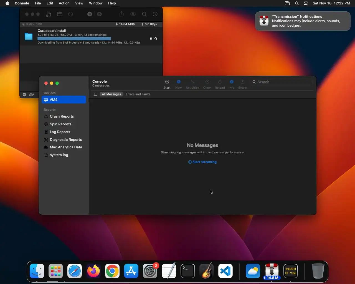Reveal OsxLeopardInstall in Finder via magnifier
355x284 pixels.
coord(156,39)
